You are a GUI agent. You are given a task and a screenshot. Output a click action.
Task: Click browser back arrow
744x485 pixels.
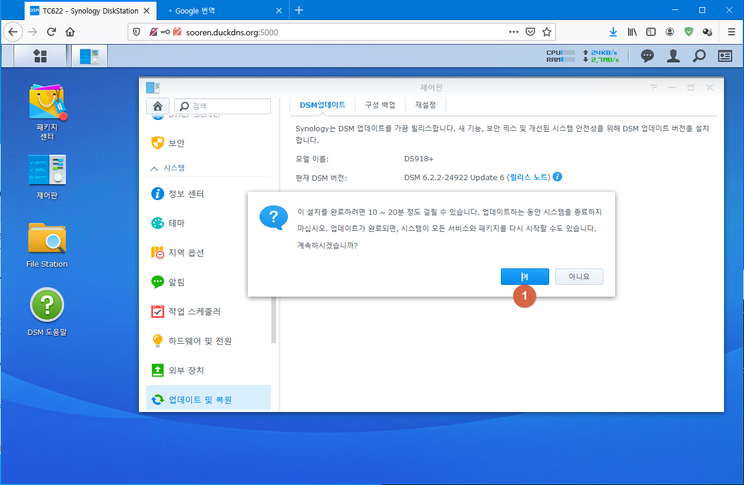tap(13, 32)
